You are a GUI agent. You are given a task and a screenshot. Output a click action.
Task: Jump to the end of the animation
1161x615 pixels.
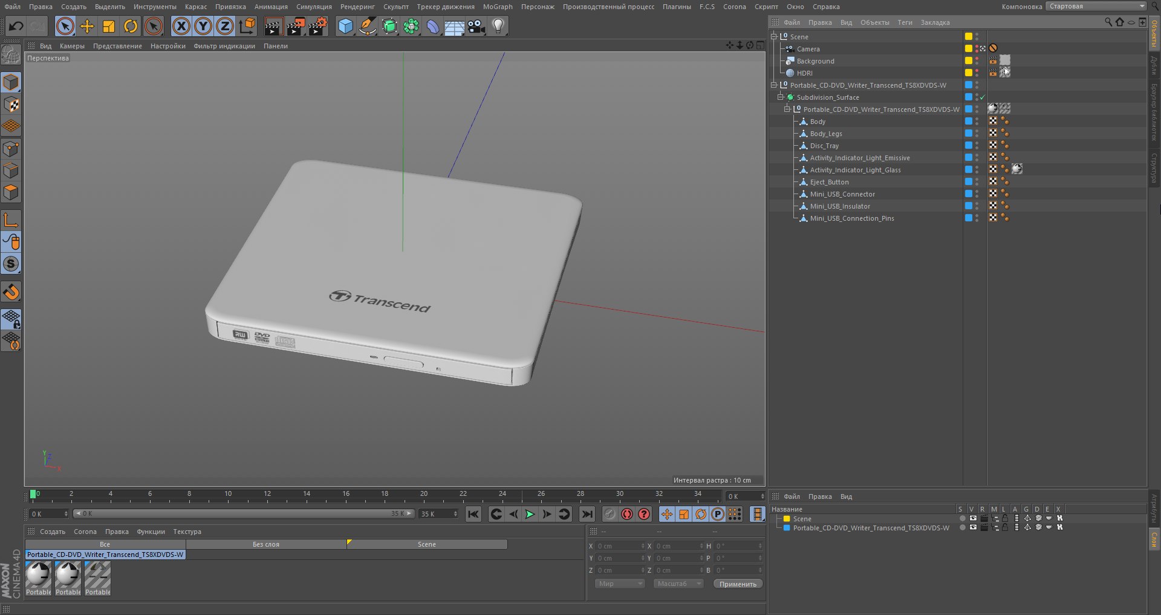587,514
